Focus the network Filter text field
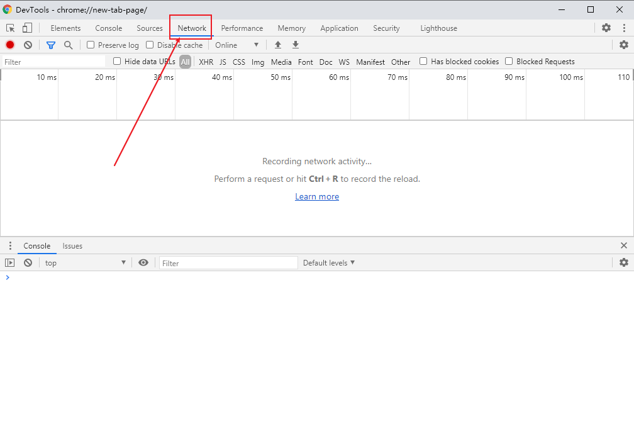The width and height of the screenshot is (634, 431). 53,62
